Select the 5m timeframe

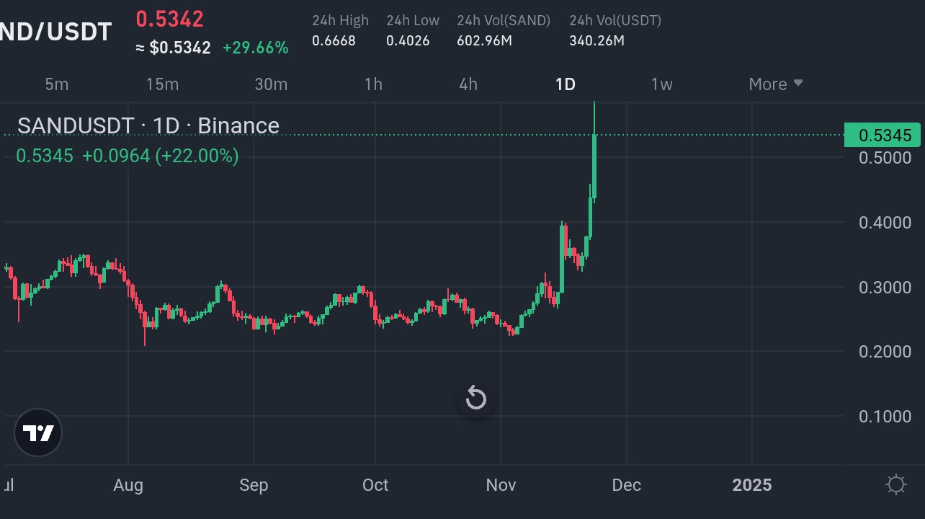pyautogui.click(x=56, y=84)
